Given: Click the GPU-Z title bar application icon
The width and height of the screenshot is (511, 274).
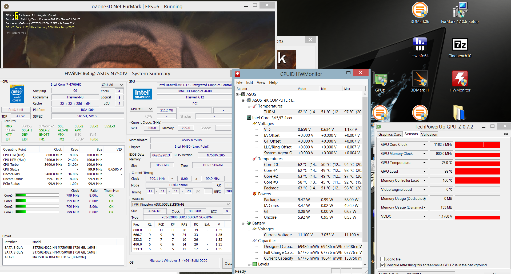Looking at the screenshot, I should (378, 127).
